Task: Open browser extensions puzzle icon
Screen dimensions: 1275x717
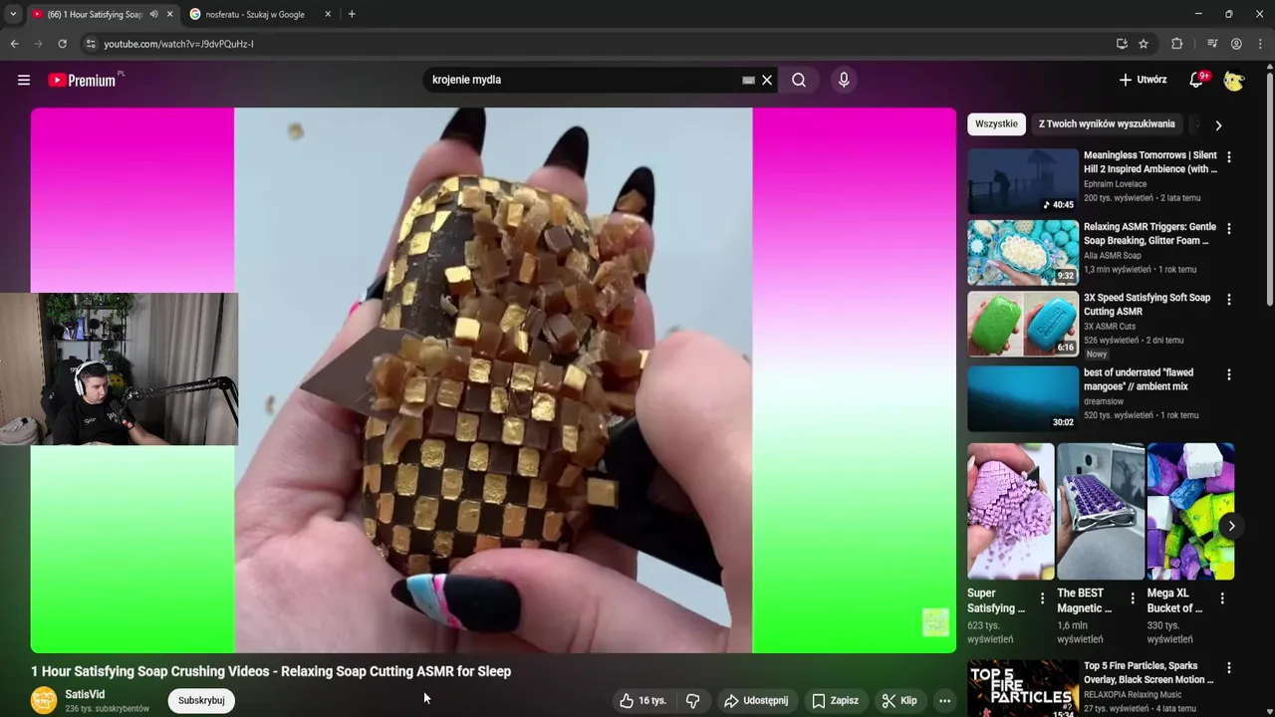Action: [x=1177, y=44]
